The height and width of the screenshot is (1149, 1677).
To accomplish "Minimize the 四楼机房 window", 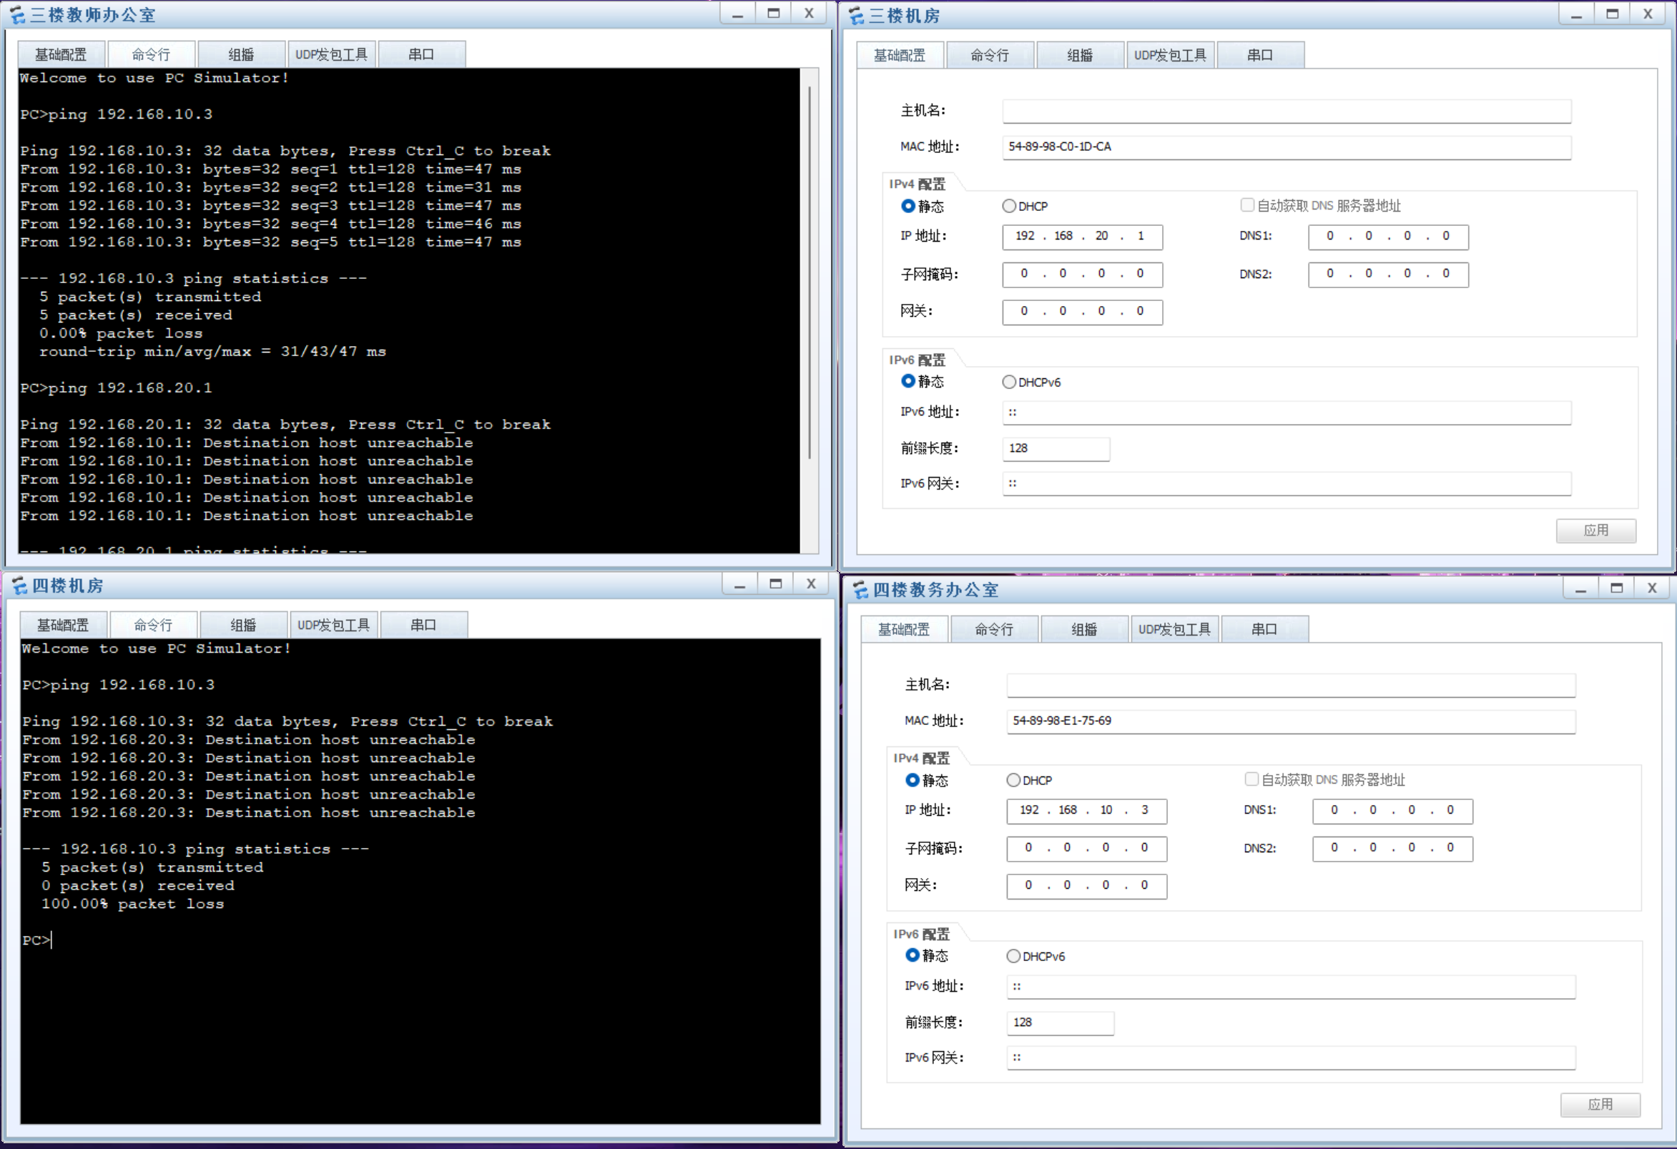I will [x=739, y=584].
